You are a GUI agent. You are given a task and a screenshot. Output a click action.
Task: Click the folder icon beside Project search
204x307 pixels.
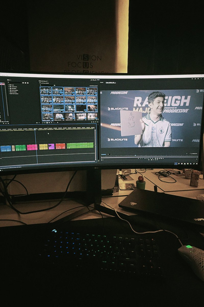55,85
